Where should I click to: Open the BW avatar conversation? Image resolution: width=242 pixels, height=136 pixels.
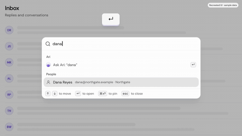9,127
